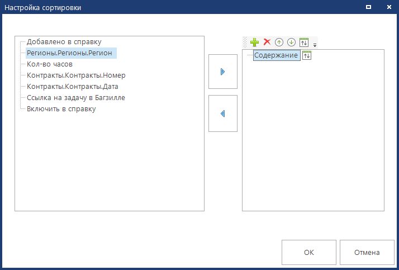The image size is (399, 270).
Task: Select Ссылка на задачу в Багзилле
Action: point(75,98)
